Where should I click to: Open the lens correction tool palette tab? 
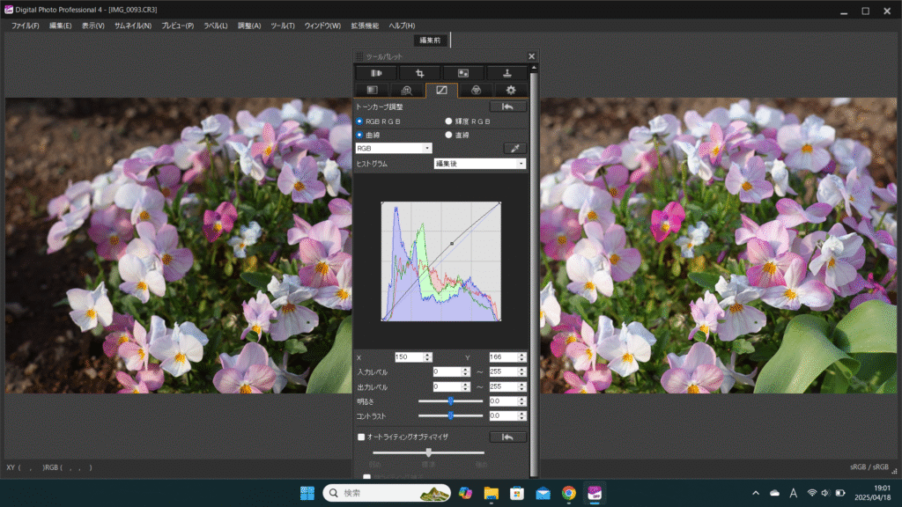[x=376, y=73]
